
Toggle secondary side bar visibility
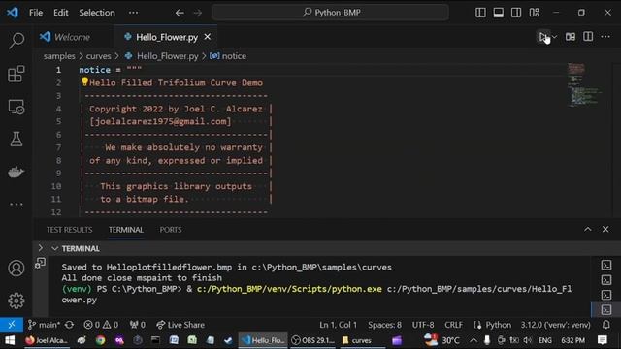point(516,13)
